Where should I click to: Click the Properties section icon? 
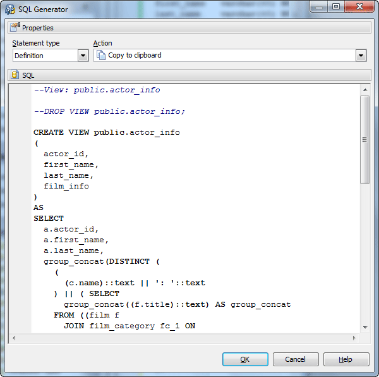pos(15,28)
